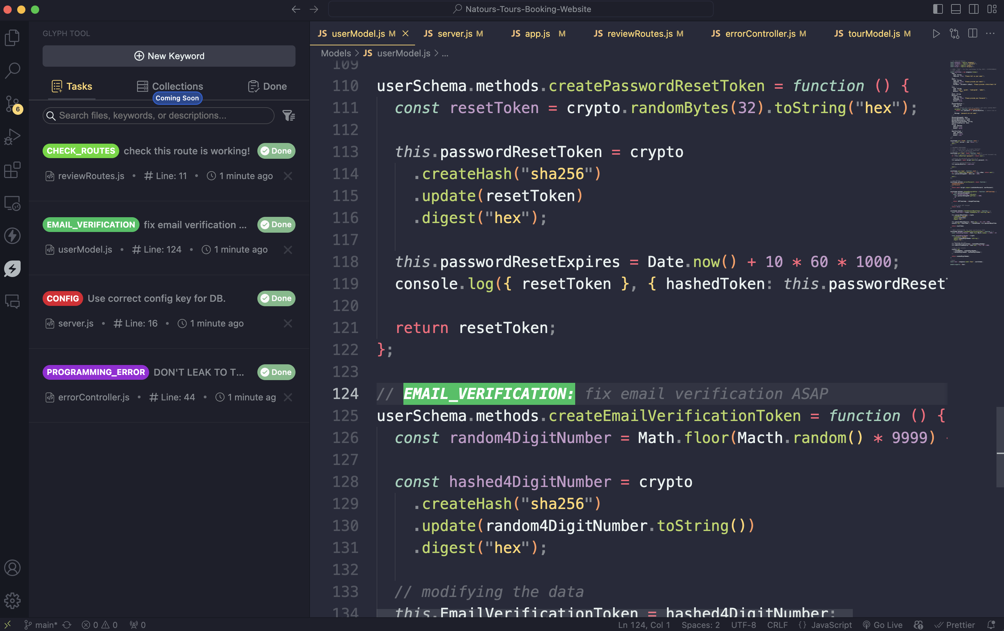The width and height of the screenshot is (1004, 631).
Task: Open the Extensions view icon
Action: click(12, 170)
